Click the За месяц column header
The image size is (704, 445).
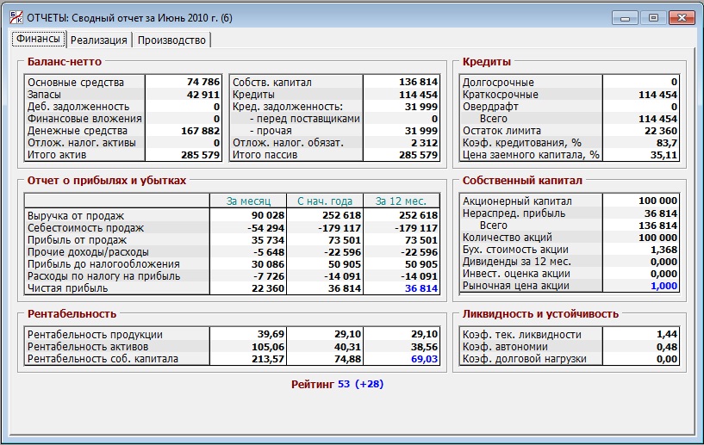tap(248, 201)
